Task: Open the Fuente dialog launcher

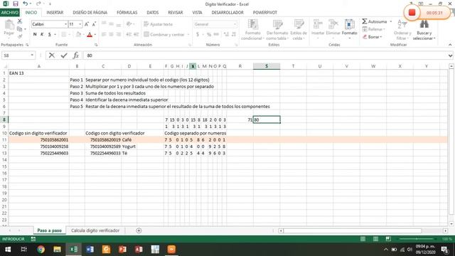Action: pos(96,45)
